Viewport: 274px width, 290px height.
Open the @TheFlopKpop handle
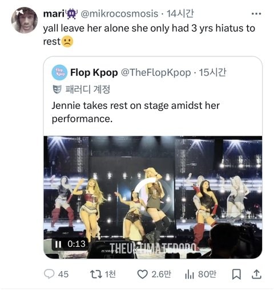point(156,72)
